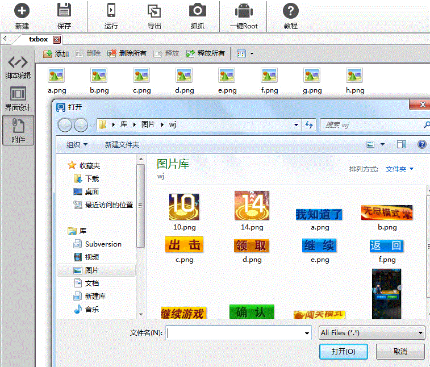Screen dimensions: 430x367
Task: Click the 释放 (Release) toolbar button
Action: [166, 53]
